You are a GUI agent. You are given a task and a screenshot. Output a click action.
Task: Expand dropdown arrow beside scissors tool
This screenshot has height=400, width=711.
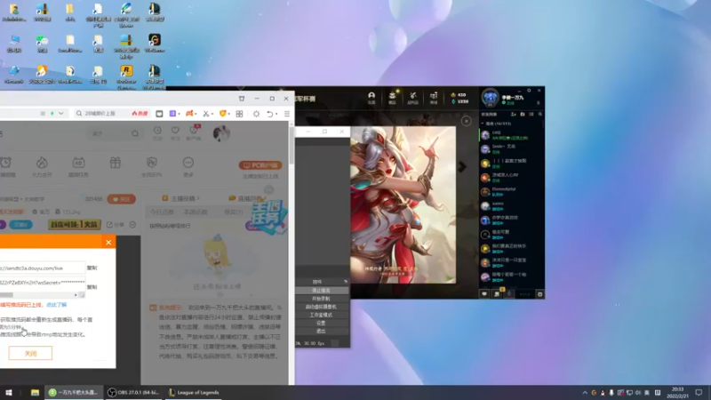pos(212,115)
